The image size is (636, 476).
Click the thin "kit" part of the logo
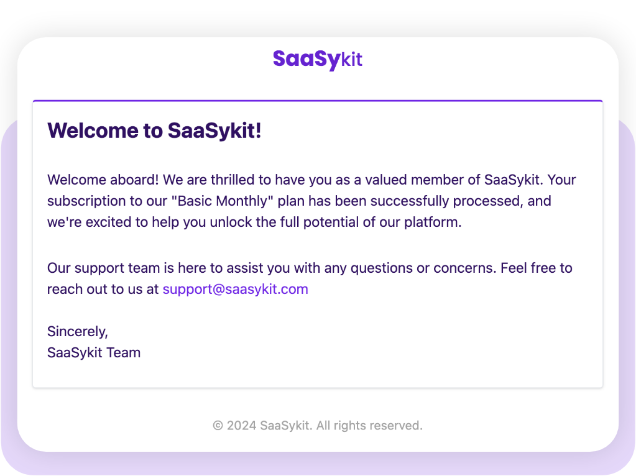click(352, 60)
